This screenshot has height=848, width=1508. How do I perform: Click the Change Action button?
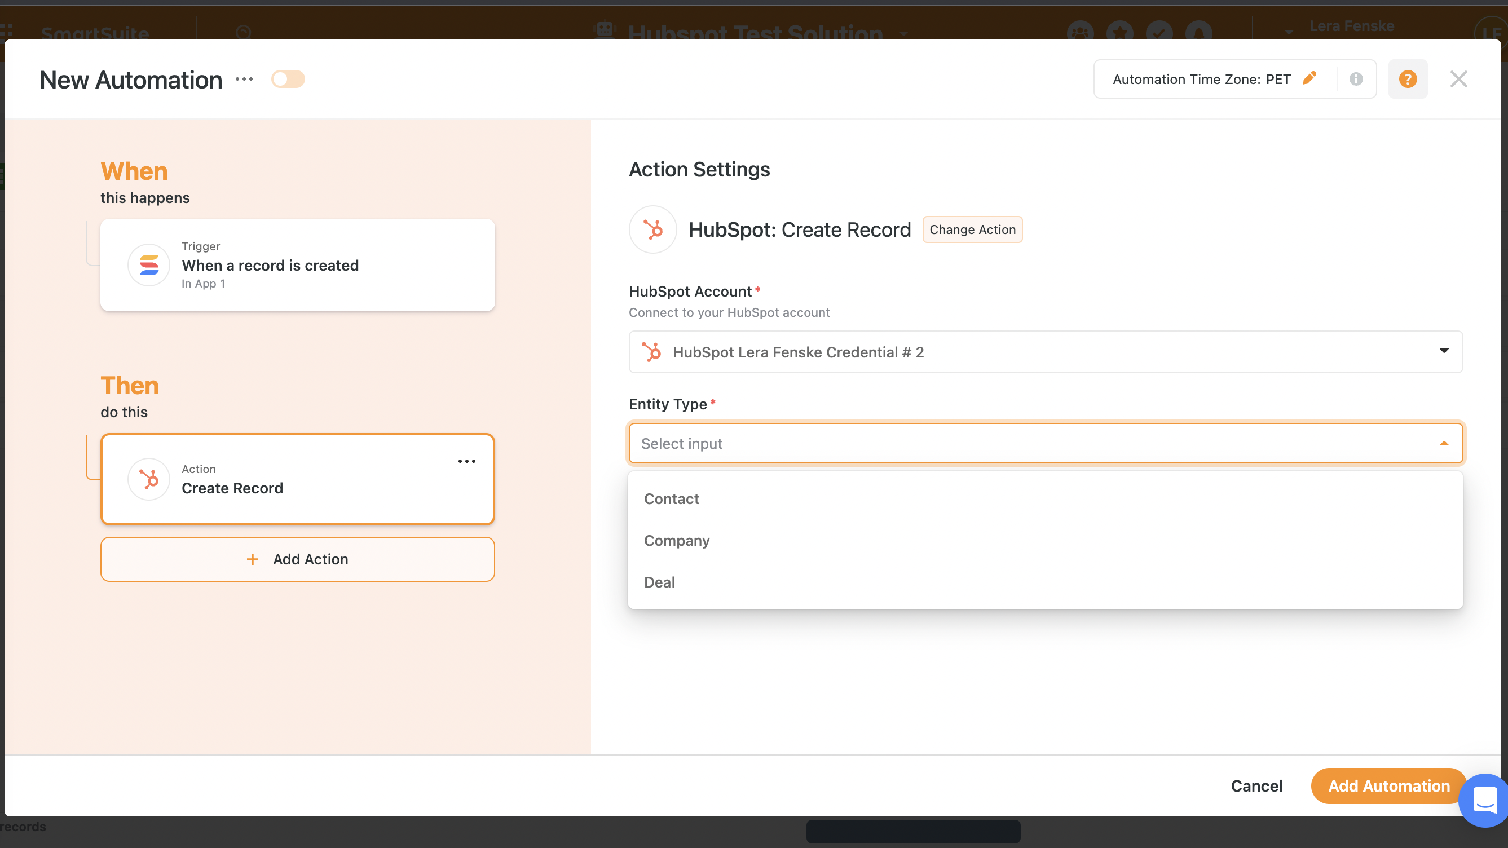coord(972,229)
